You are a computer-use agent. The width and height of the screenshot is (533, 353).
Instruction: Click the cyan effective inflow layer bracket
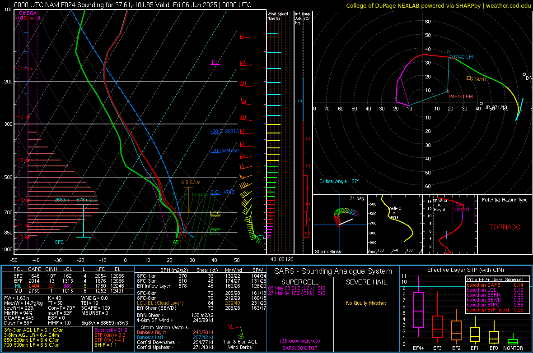pyautogui.click(x=83, y=221)
